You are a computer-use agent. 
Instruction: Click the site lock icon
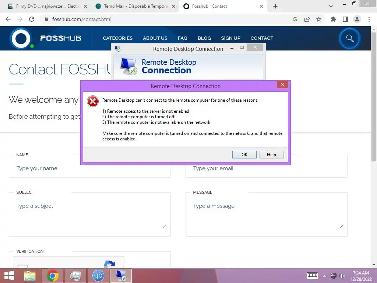(x=46, y=19)
